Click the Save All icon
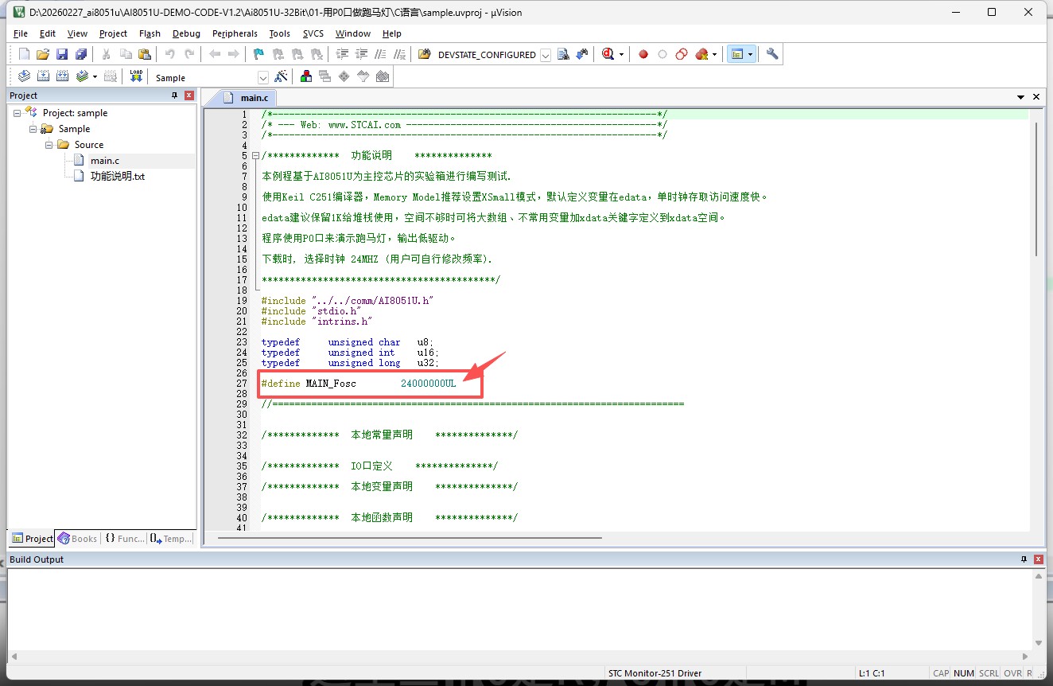Image resolution: width=1053 pixels, height=686 pixels. [x=80, y=54]
